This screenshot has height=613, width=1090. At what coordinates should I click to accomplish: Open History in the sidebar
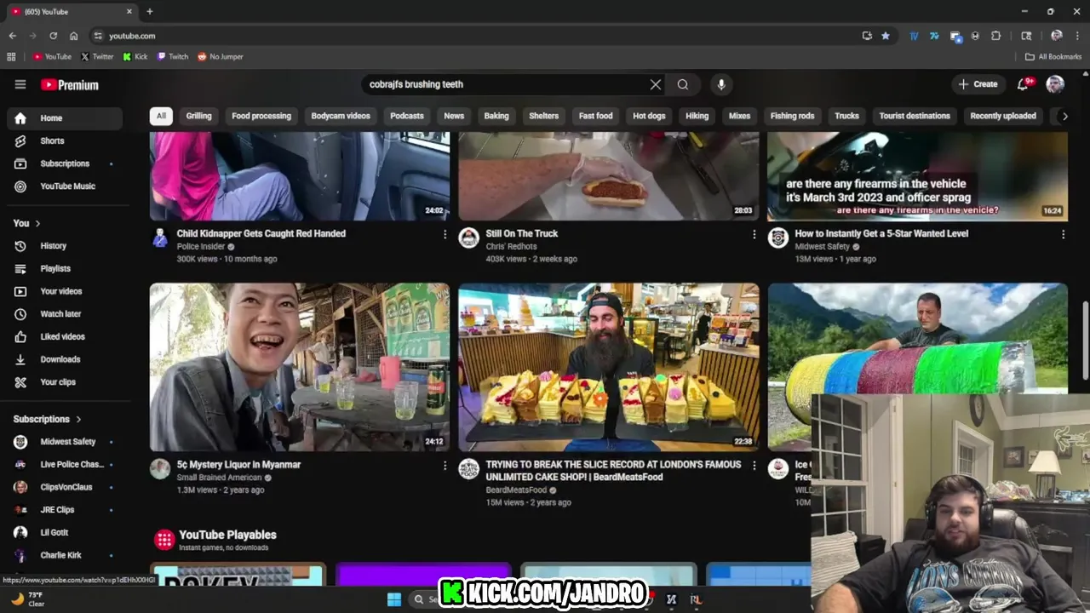[65, 246]
